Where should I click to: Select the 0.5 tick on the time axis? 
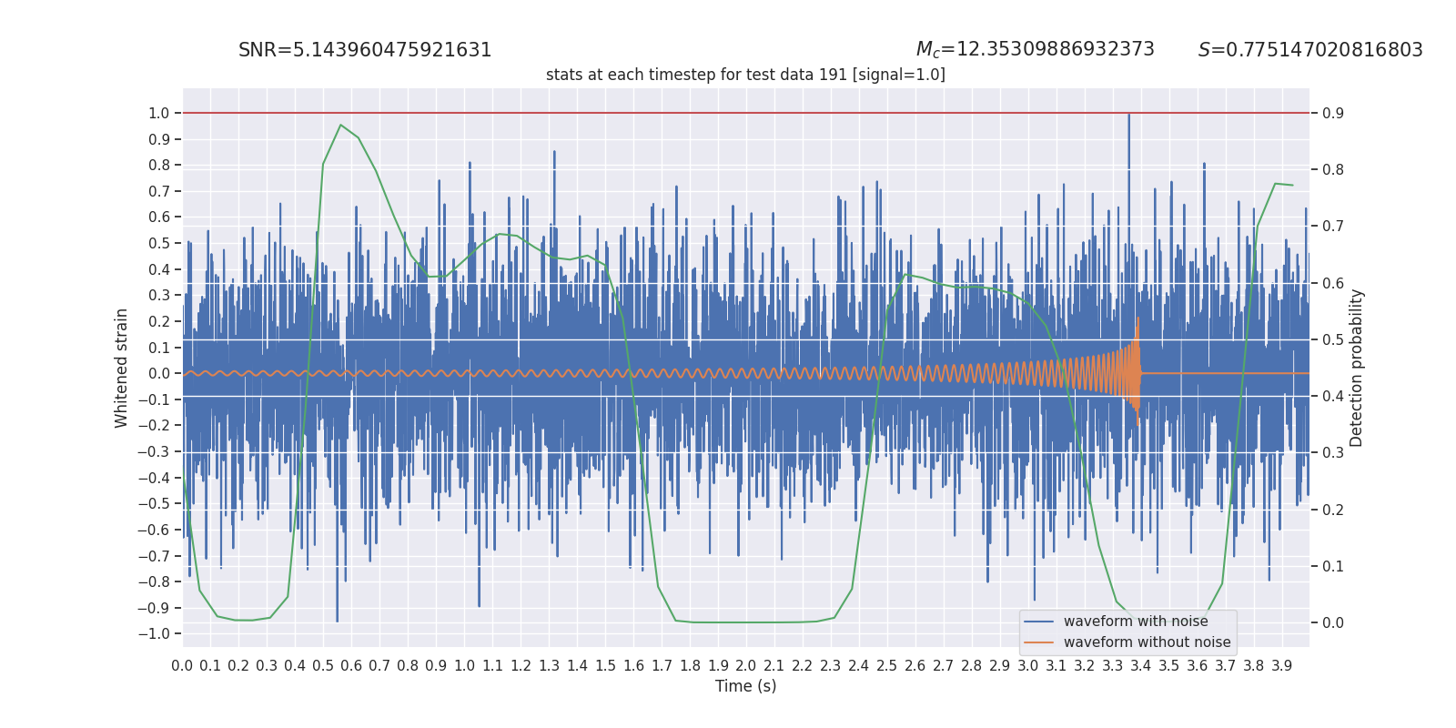point(323,665)
